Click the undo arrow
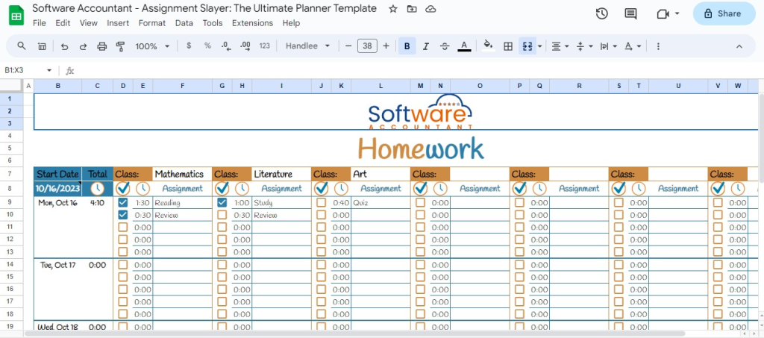764x338 pixels. tap(64, 46)
